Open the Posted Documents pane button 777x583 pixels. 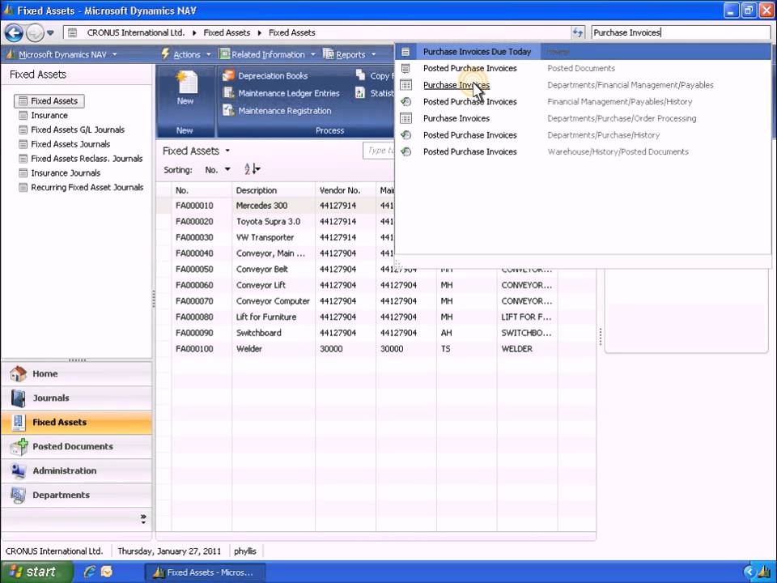point(77,447)
